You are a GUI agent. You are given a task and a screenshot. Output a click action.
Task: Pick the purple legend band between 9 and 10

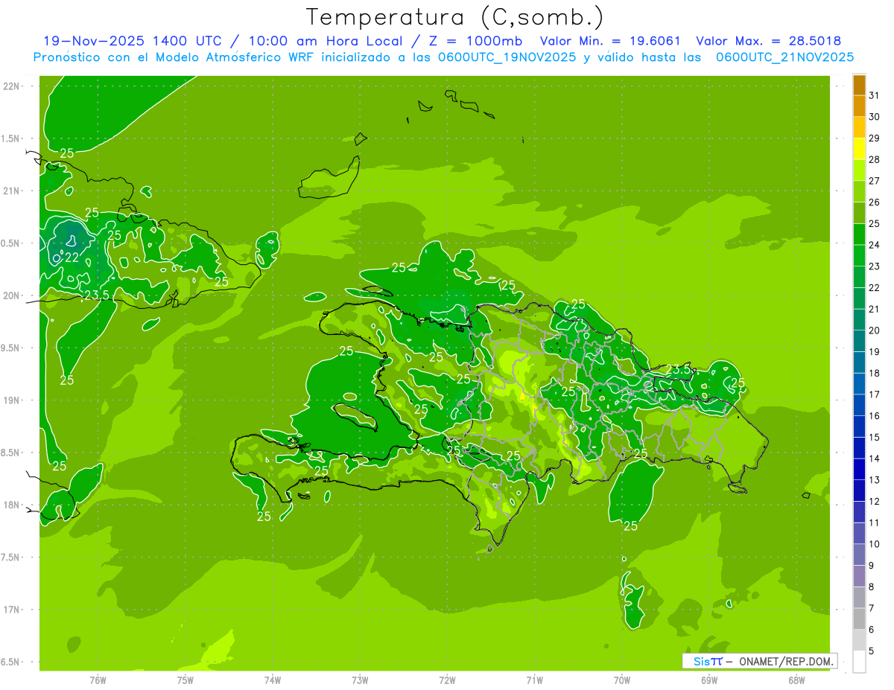[x=859, y=555]
